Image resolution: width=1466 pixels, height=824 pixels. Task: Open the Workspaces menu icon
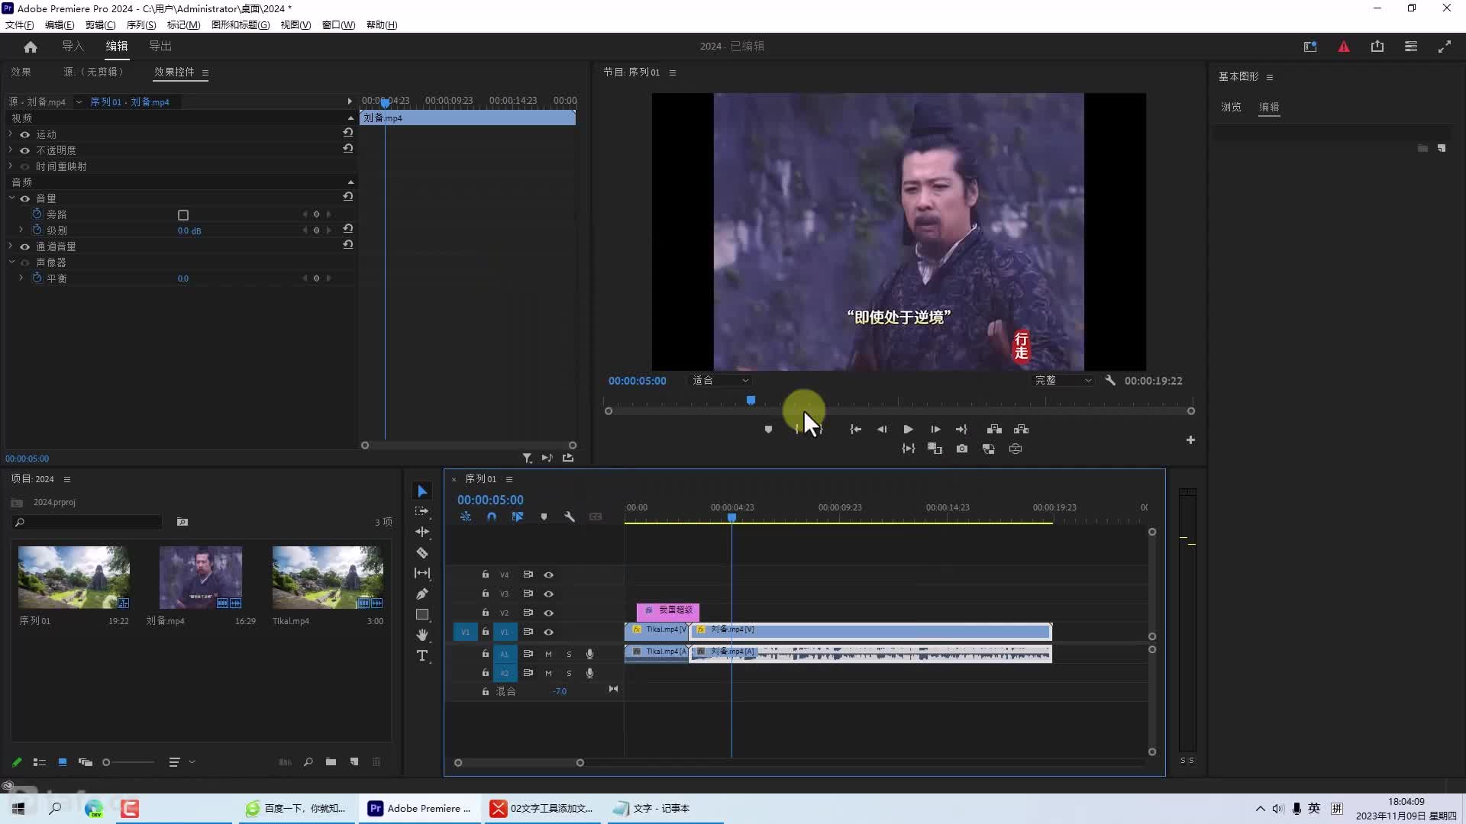point(1411,47)
